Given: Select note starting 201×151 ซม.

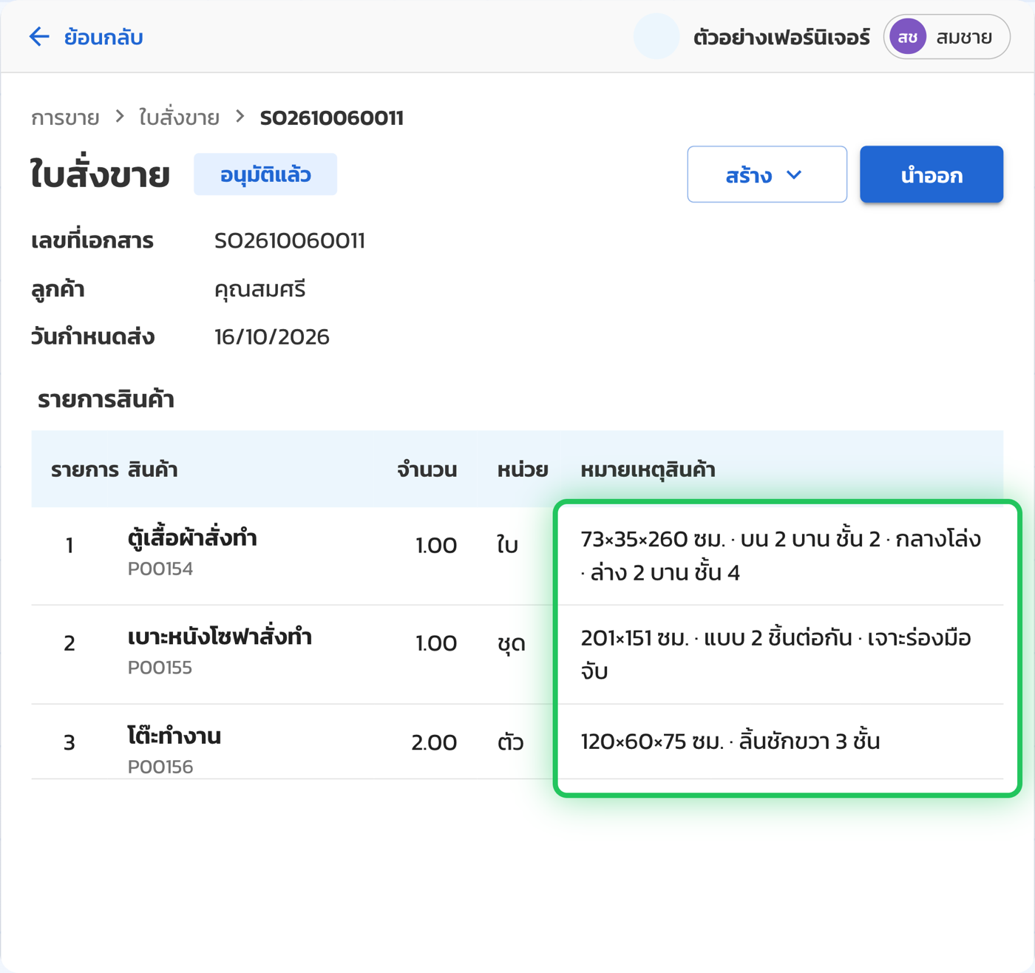Looking at the screenshot, I should (776, 654).
